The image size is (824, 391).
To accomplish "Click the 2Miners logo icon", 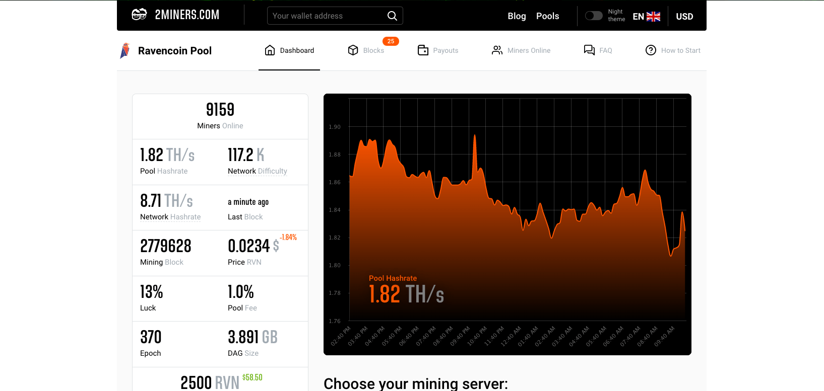I will pyautogui.click(x=139, y=15).
